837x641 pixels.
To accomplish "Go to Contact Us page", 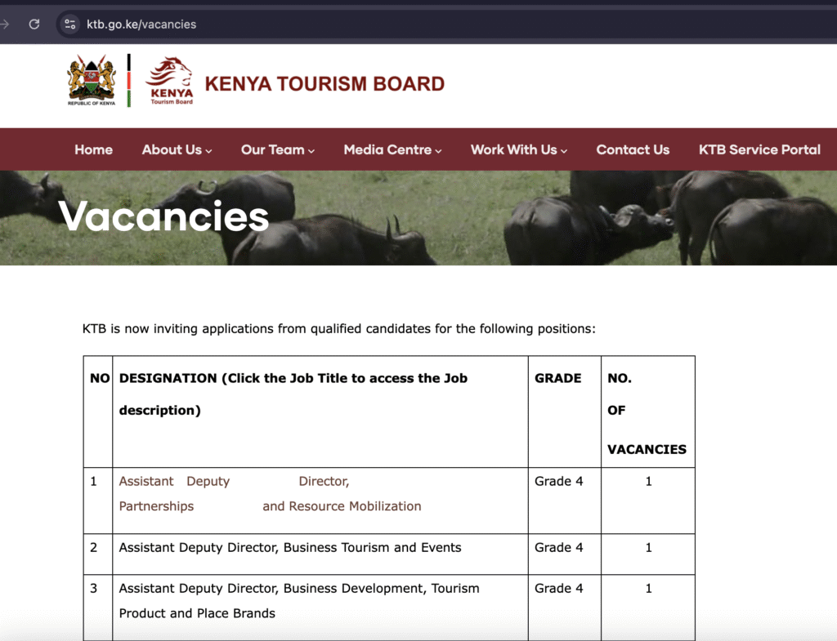I will click(x=633, y=149).
